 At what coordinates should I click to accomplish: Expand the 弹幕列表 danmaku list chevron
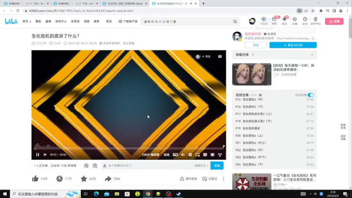tap(312, 55)
